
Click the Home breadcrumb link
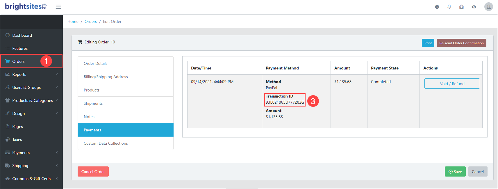[73, 21]
